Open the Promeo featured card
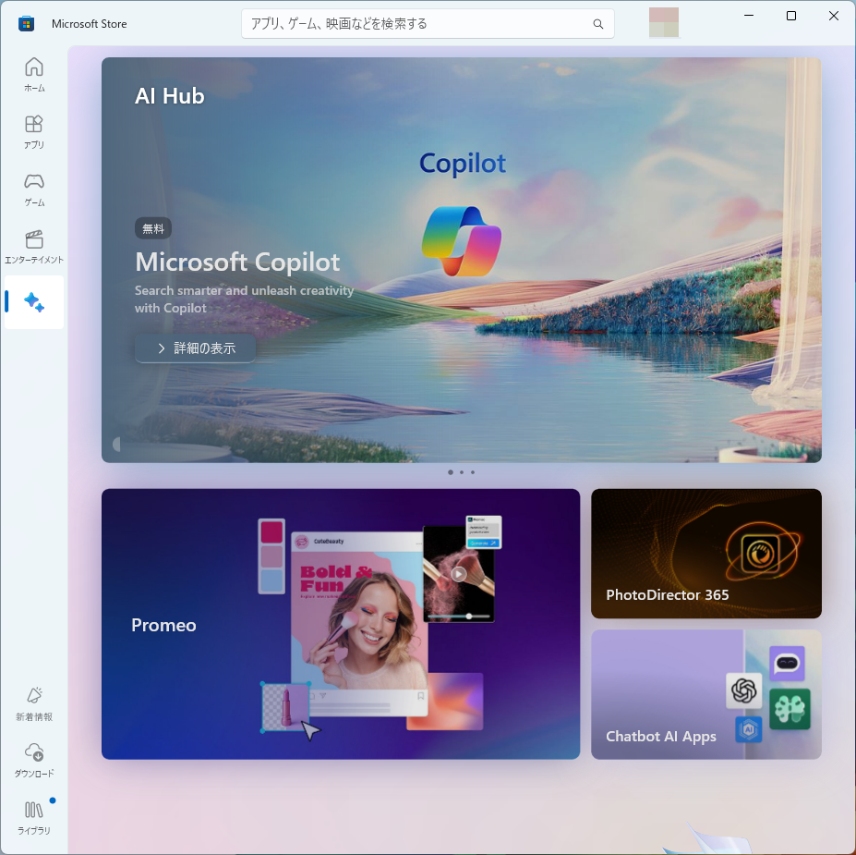This screenshot has width=856, height=855. (x=341, y=624)
